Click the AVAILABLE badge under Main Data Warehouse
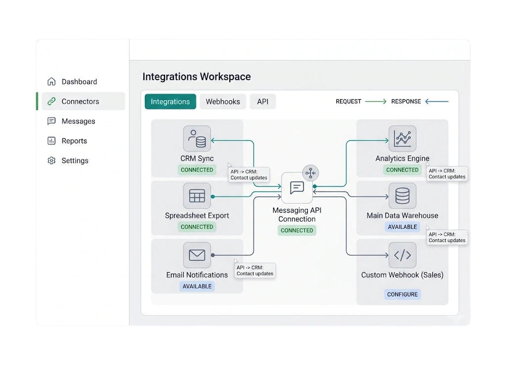This screenshot has height=366, width=506. (x=402, y=227)
